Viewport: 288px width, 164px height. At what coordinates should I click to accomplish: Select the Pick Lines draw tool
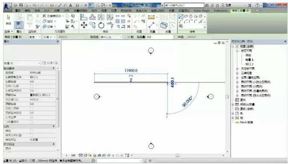[200, 22]
